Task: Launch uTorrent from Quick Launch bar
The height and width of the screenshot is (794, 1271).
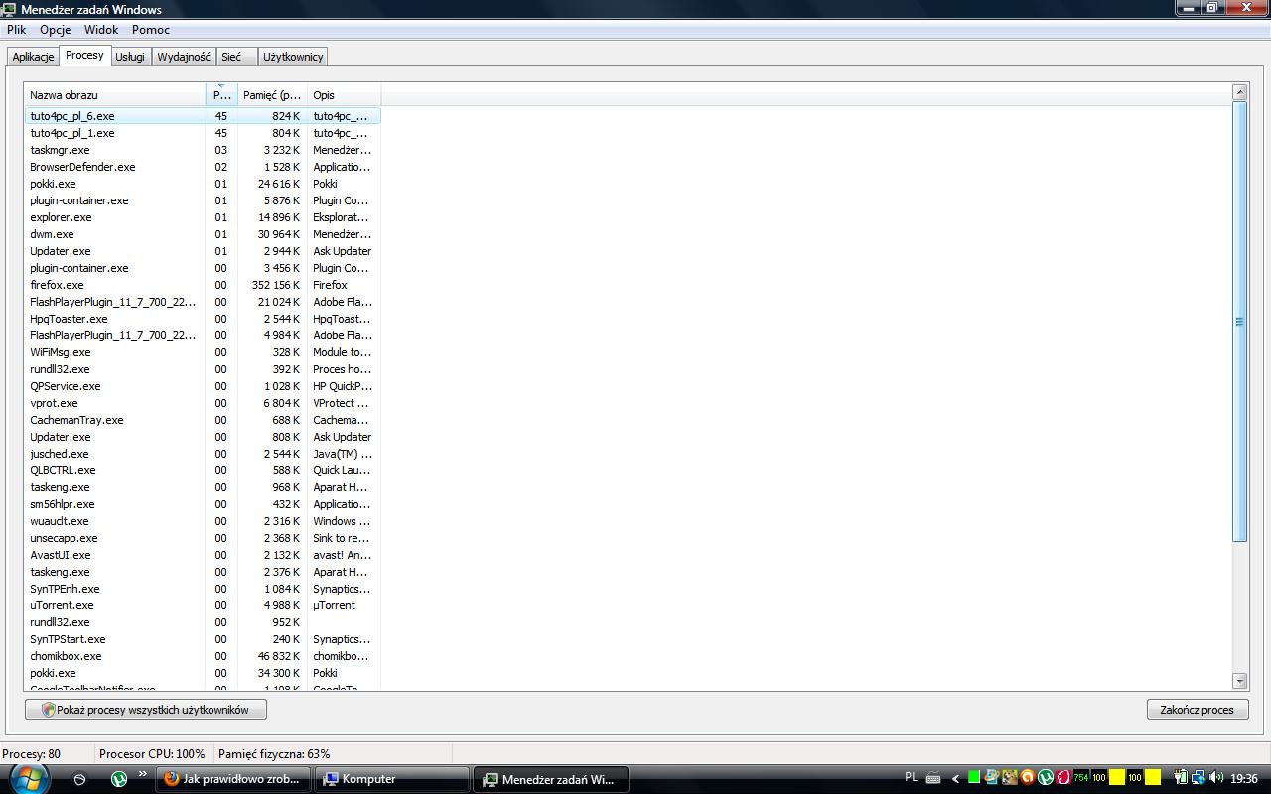Action: click(x=119, y=779)
